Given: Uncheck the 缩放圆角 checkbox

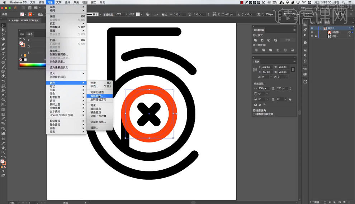Looking at the screenshot, I should 254,111.
